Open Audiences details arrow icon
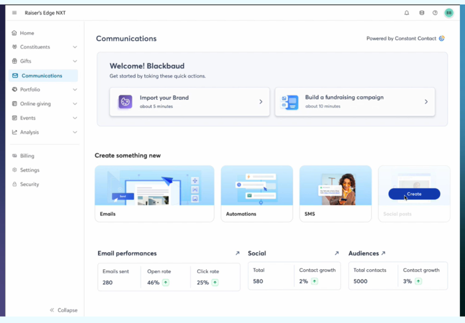The image size is (465, 323). coord(383,253)
